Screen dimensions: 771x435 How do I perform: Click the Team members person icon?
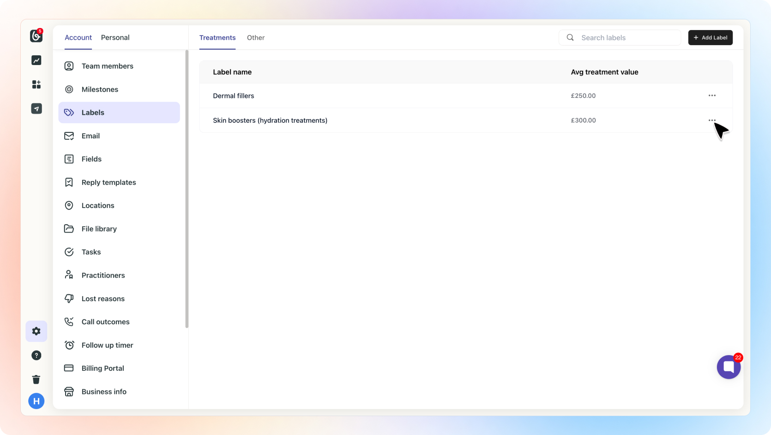coord(69,66)
